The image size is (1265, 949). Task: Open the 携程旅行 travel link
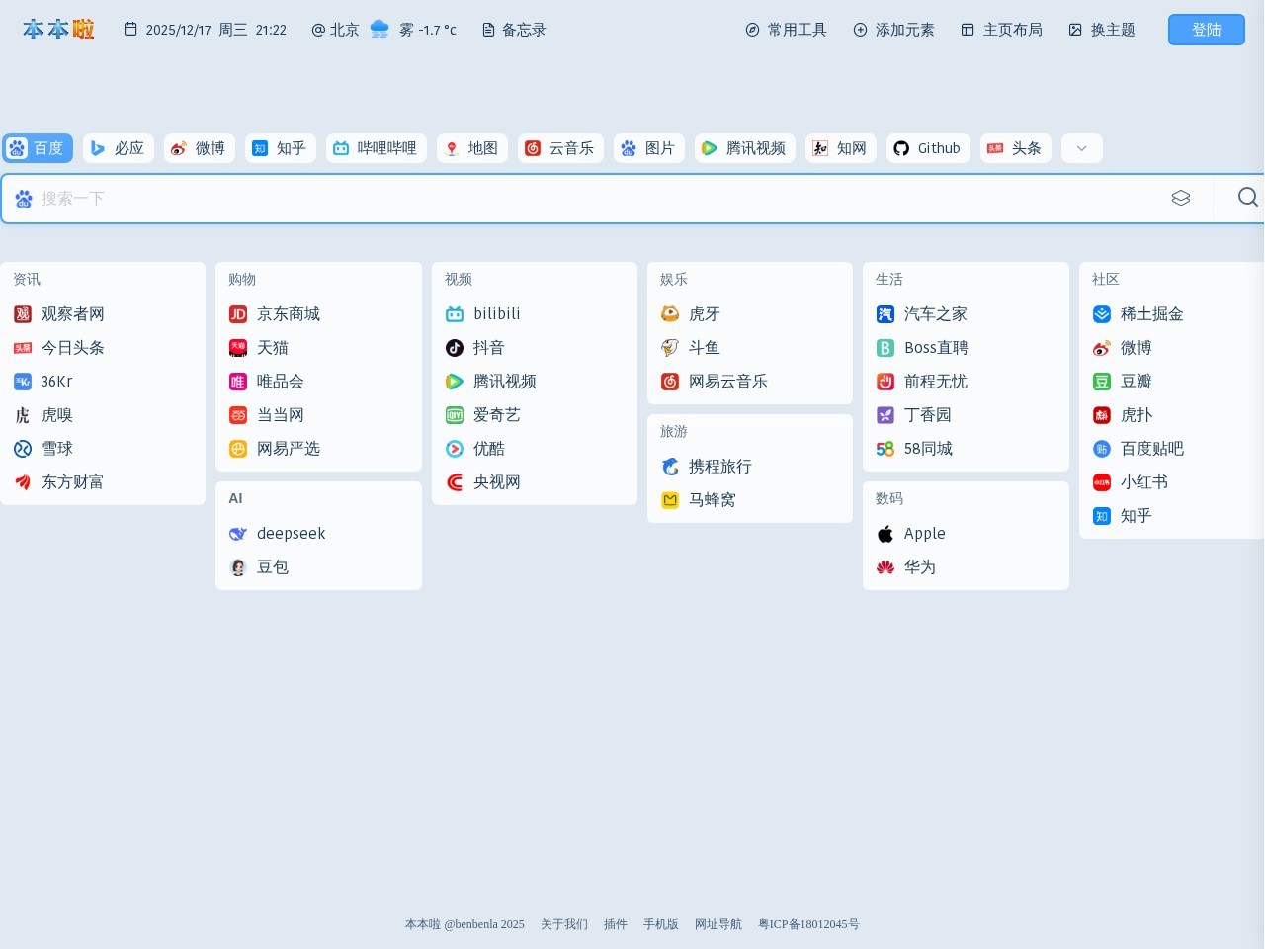pyautogui.click(x=719, y=466)
